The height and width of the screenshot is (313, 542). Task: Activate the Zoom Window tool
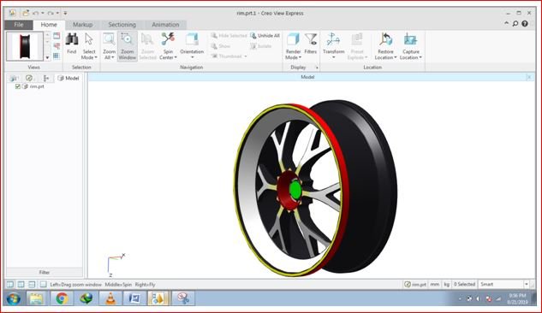click(x=128, y=46)
